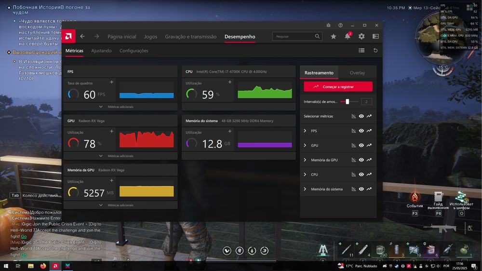Image resolution: width=482 pixels, height=271 pixels.
Task: Toggle eye visibility for Memória do sistema row
Action: 361,189
